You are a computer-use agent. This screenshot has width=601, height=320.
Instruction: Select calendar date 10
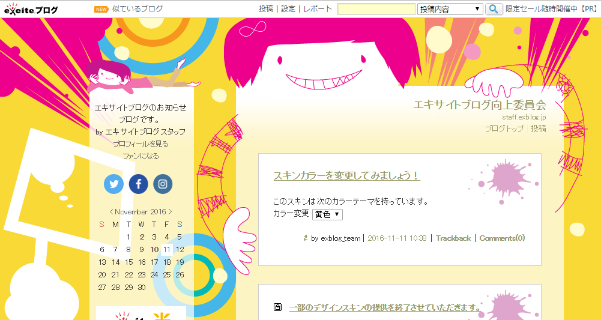154,250
